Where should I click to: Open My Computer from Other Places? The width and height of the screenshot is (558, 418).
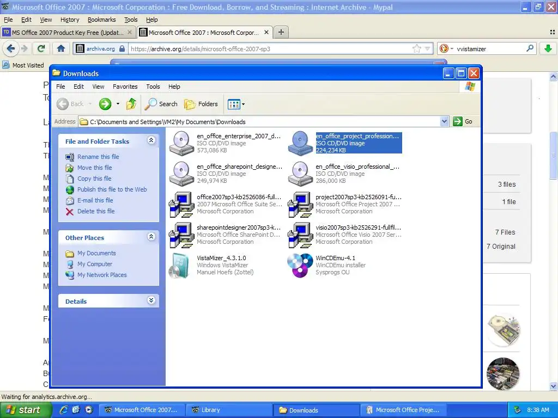(x=95, y=264)
